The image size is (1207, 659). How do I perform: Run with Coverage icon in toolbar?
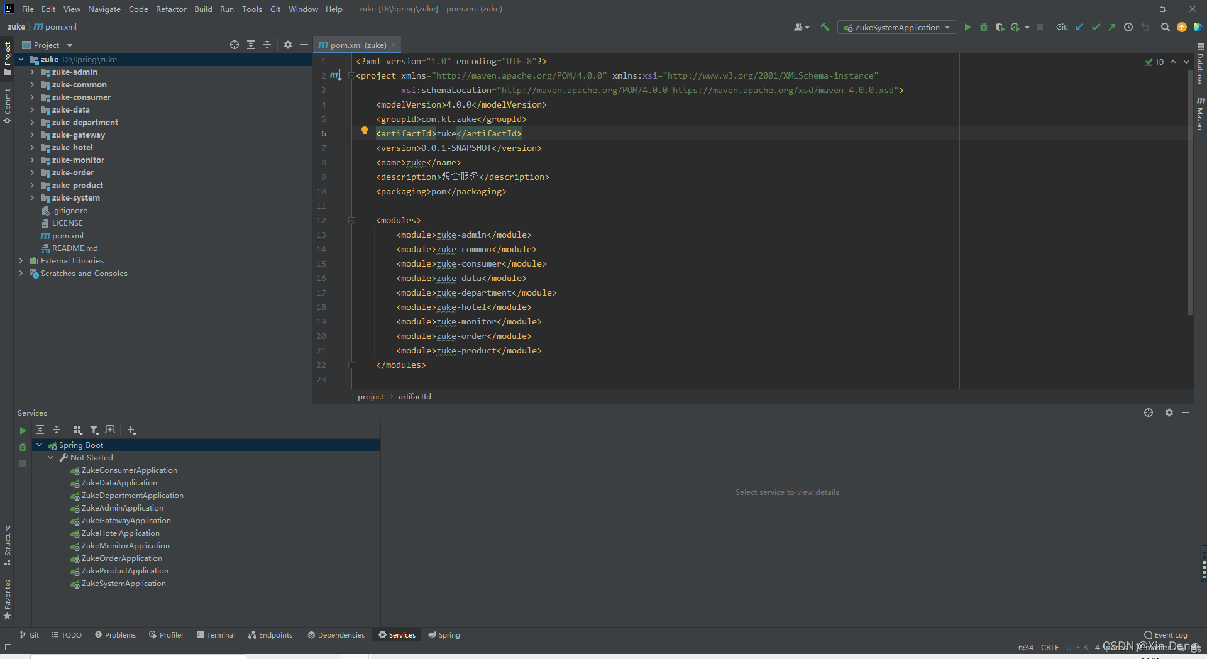coord(1000,27)
